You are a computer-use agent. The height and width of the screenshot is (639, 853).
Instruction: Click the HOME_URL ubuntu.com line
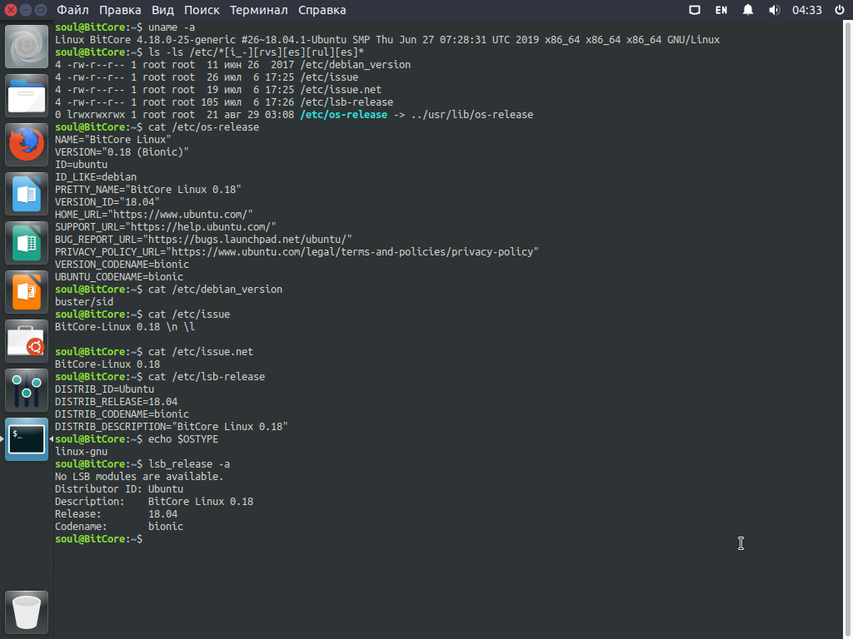(x=154, y=215)
